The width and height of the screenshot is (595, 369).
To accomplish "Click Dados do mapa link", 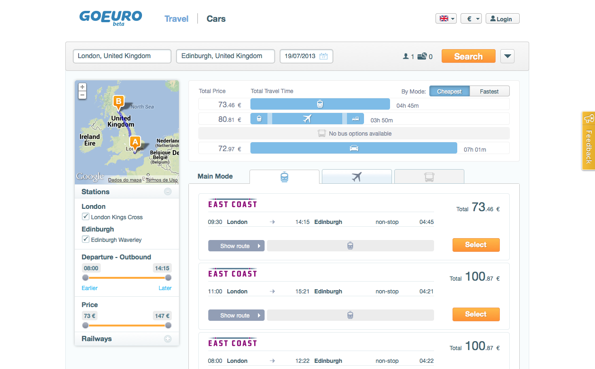I will click(x=125, y=180).
